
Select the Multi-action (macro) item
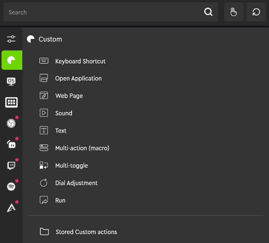click(74, 148)
